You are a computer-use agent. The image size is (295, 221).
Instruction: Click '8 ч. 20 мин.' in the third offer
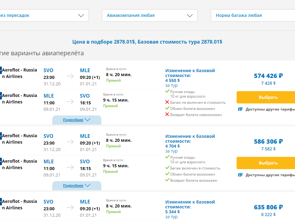pyautogui.click(x=119, y=206)
